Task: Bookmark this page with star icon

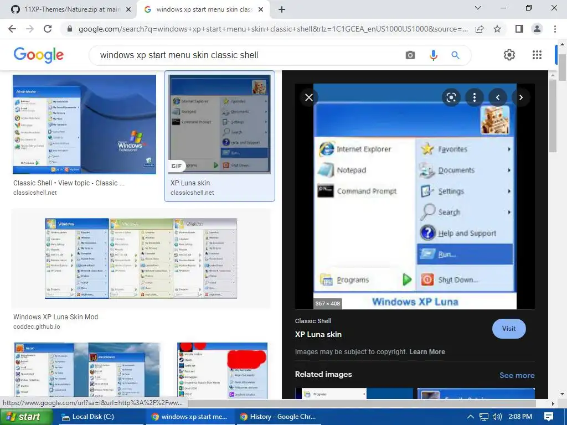Action: click(497, 29)
